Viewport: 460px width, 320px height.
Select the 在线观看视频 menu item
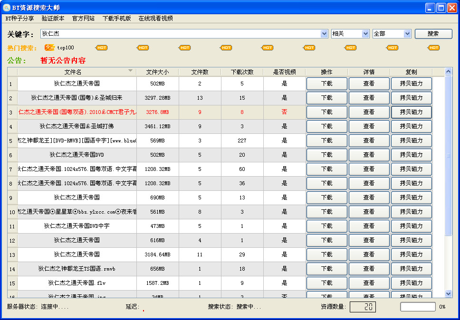tap(155, 19)
